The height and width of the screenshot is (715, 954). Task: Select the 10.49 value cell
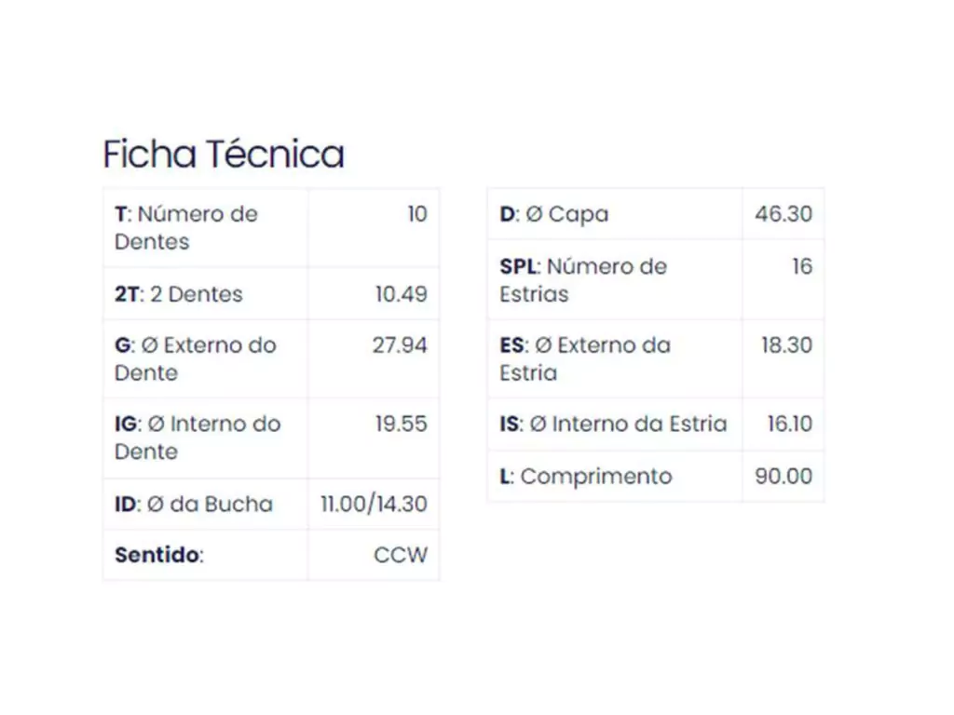401,294
